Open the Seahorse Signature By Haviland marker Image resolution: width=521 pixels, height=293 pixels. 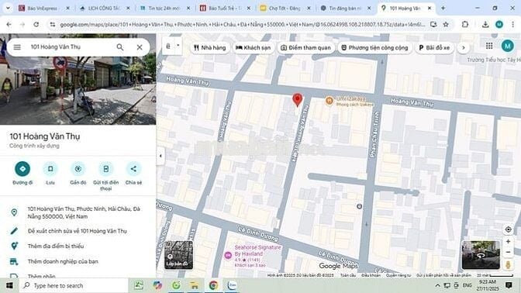tap(228, 255)
